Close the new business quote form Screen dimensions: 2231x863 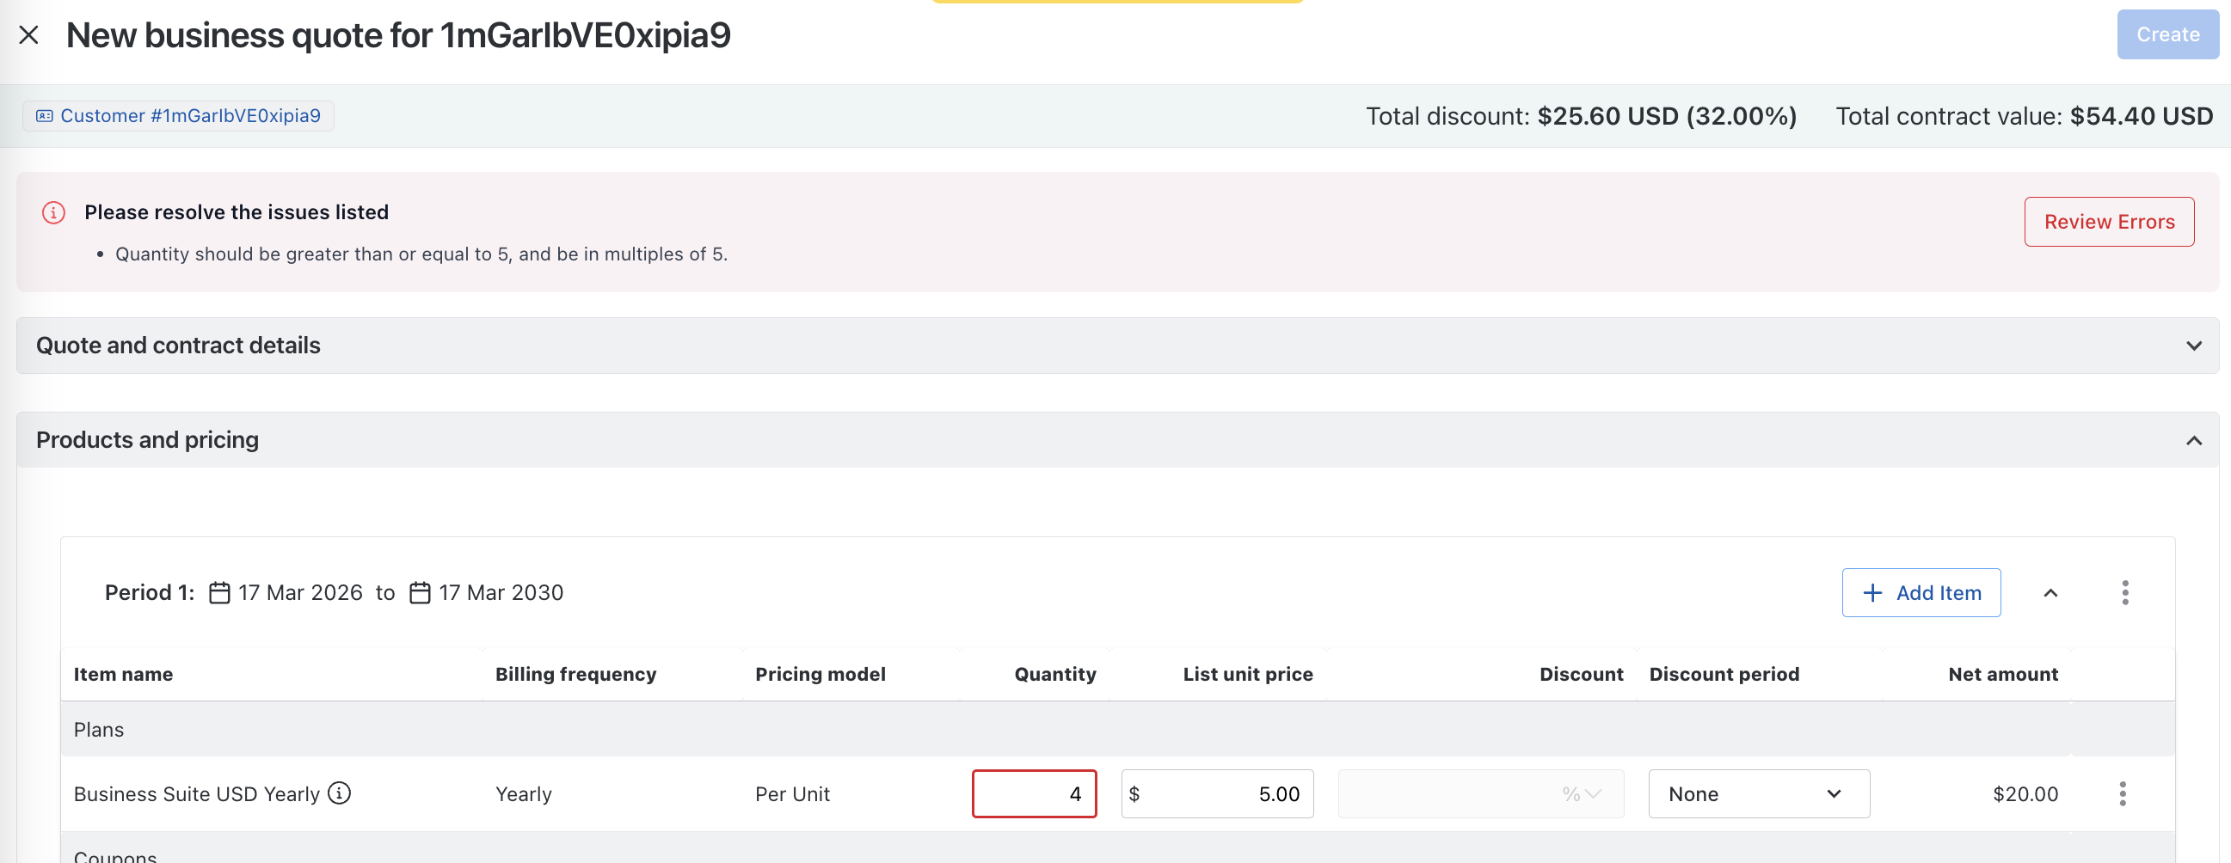(28, 35)
